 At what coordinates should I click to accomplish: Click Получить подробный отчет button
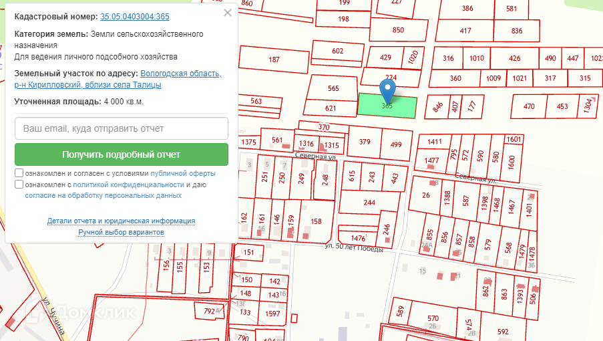122,154
